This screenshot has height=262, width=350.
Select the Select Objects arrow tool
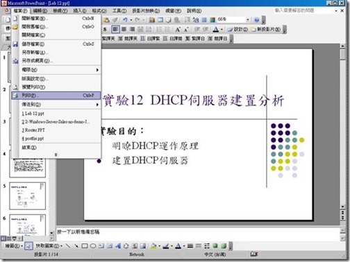(x=28, y=246)
